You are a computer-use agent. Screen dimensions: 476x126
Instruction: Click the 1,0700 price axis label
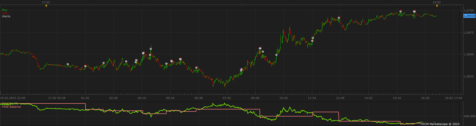(469, 11)
